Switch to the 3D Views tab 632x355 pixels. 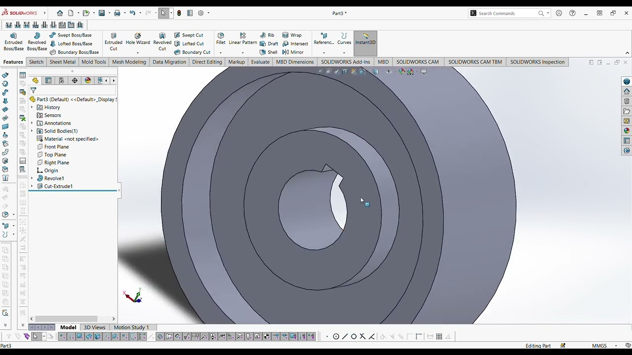click(94, 327)
